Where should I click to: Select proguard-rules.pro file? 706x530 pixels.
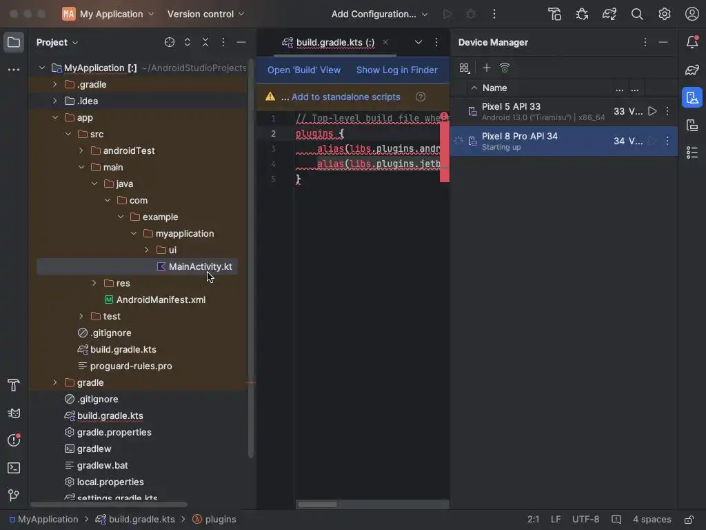(131, 366)
